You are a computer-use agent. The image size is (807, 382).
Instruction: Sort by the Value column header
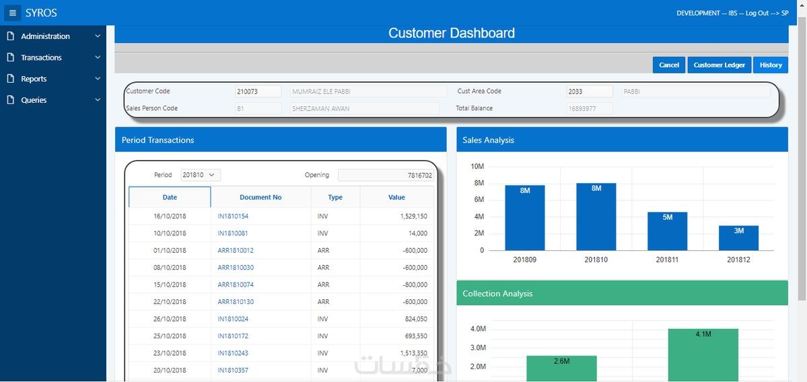[397, 198]
